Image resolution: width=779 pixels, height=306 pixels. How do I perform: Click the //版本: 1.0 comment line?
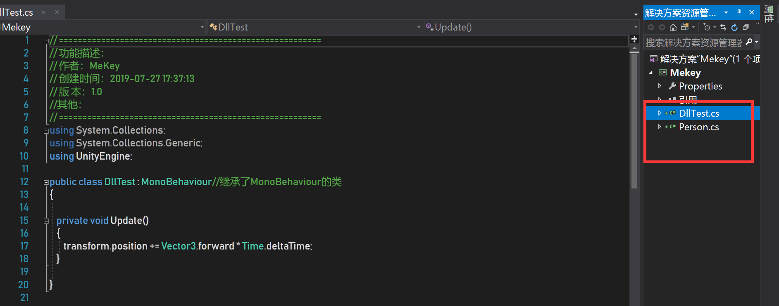pos(76,92)
